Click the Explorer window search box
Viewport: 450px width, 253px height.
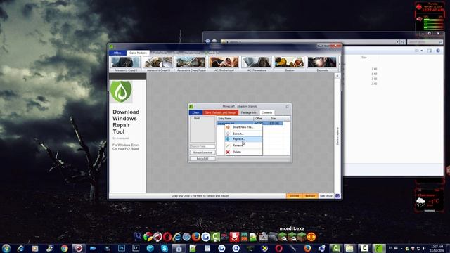click(425, 42)
